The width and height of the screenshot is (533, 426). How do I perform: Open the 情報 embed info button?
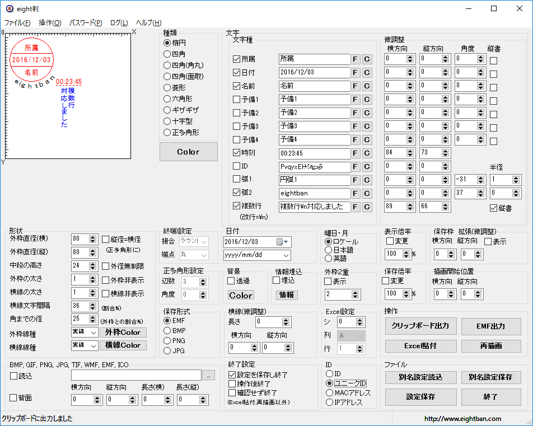(x=287, y=295)
